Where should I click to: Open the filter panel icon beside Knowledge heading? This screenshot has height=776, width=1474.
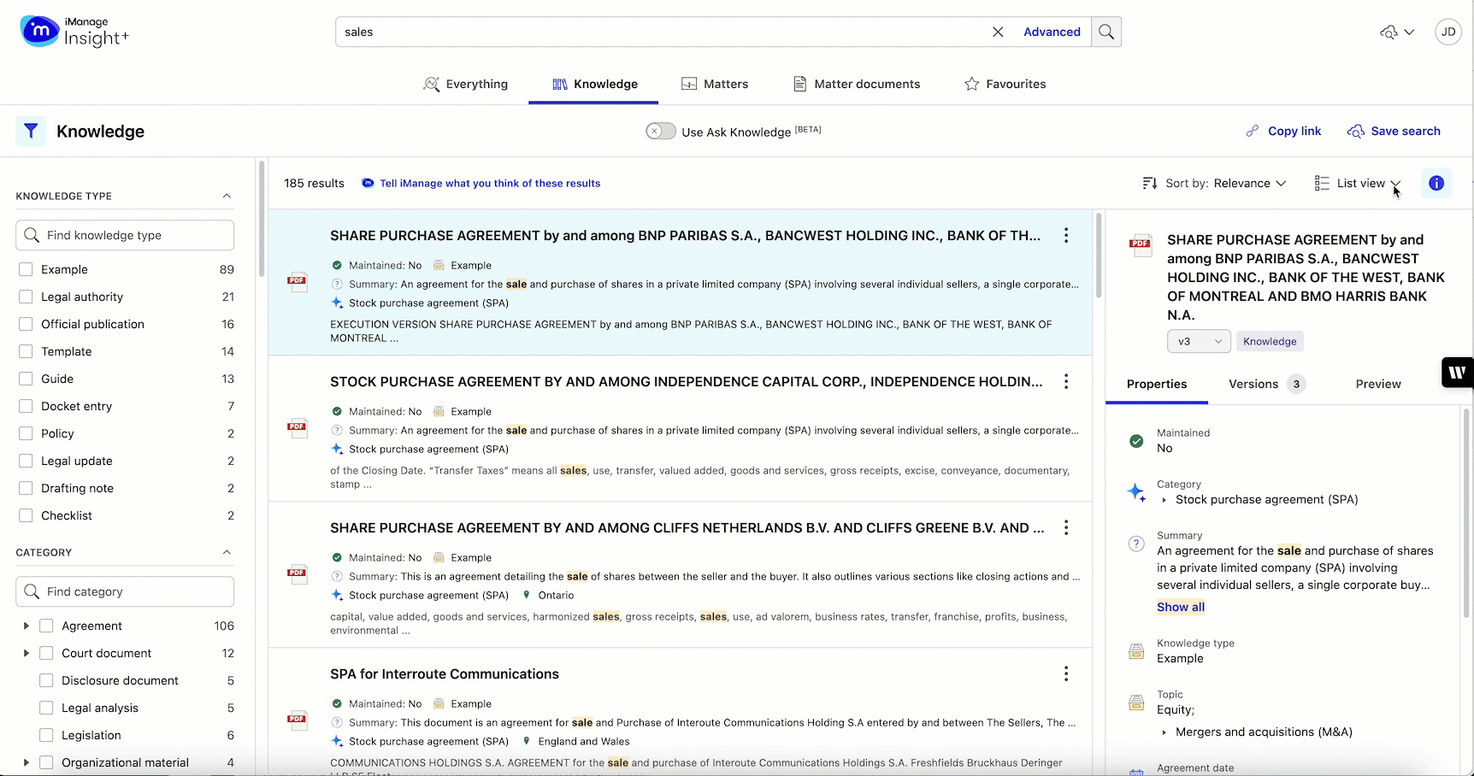click(x=30, y=131)
